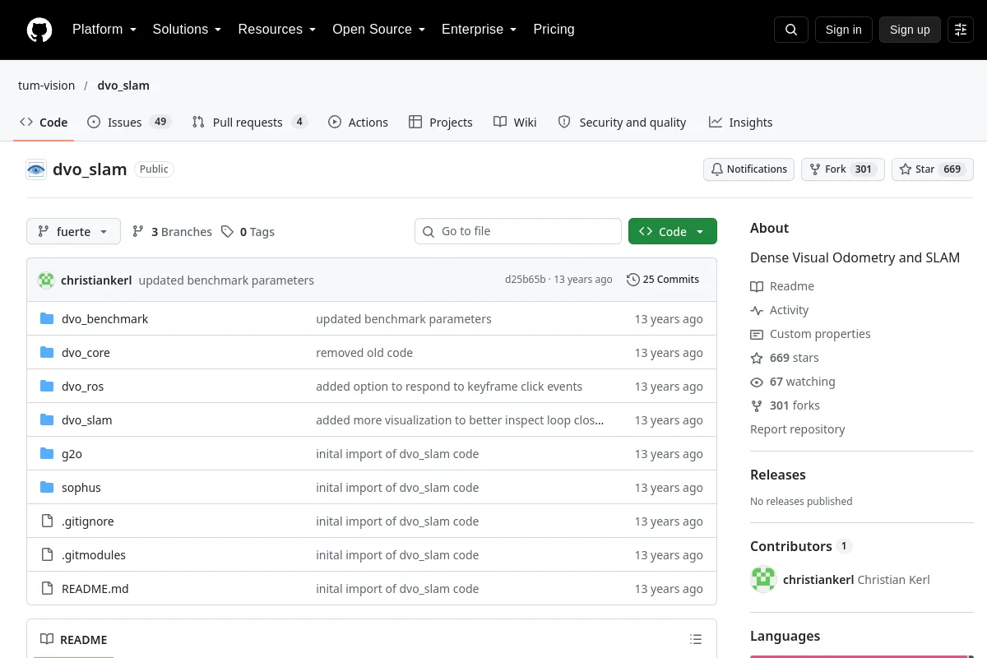Open the README outline list icon
Image resolution: width=987 pixels, height=658 pixels.
pos(696,639)
